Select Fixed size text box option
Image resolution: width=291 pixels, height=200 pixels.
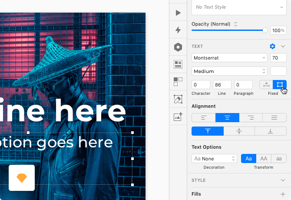coord(280,85)
